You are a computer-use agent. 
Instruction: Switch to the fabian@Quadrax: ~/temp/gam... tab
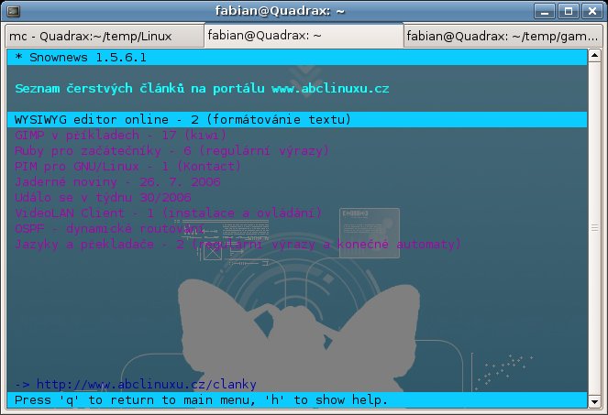(x=503, y=37)
